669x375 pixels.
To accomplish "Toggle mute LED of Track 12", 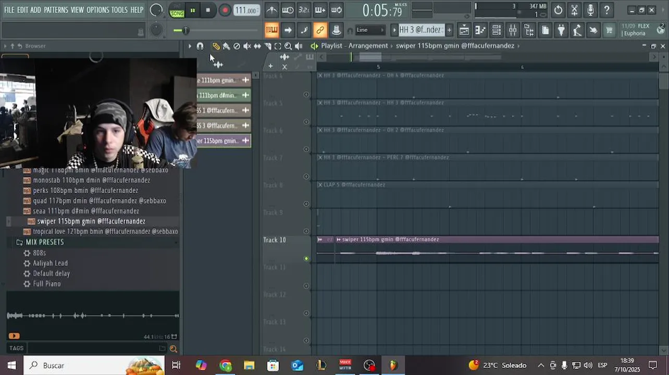I will pyautogui.click(x=306, y=314).
